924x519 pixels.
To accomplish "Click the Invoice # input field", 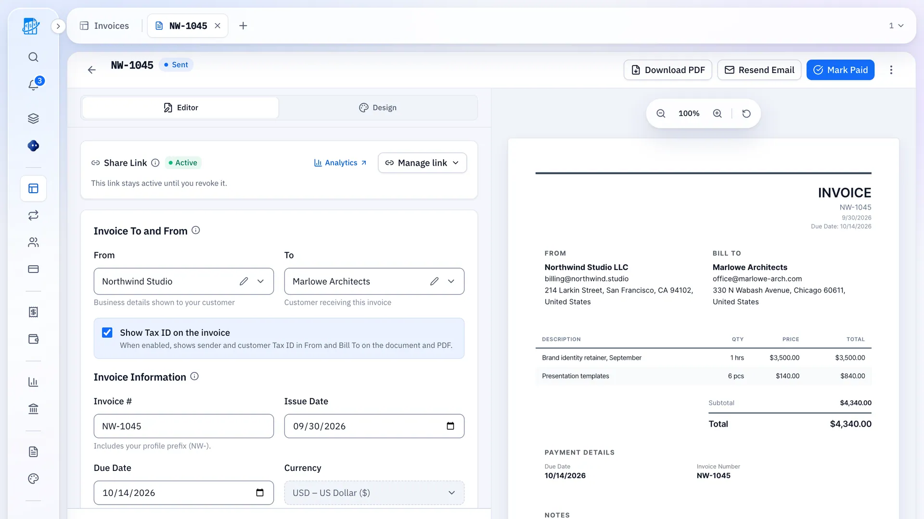I will pos(183,426).
